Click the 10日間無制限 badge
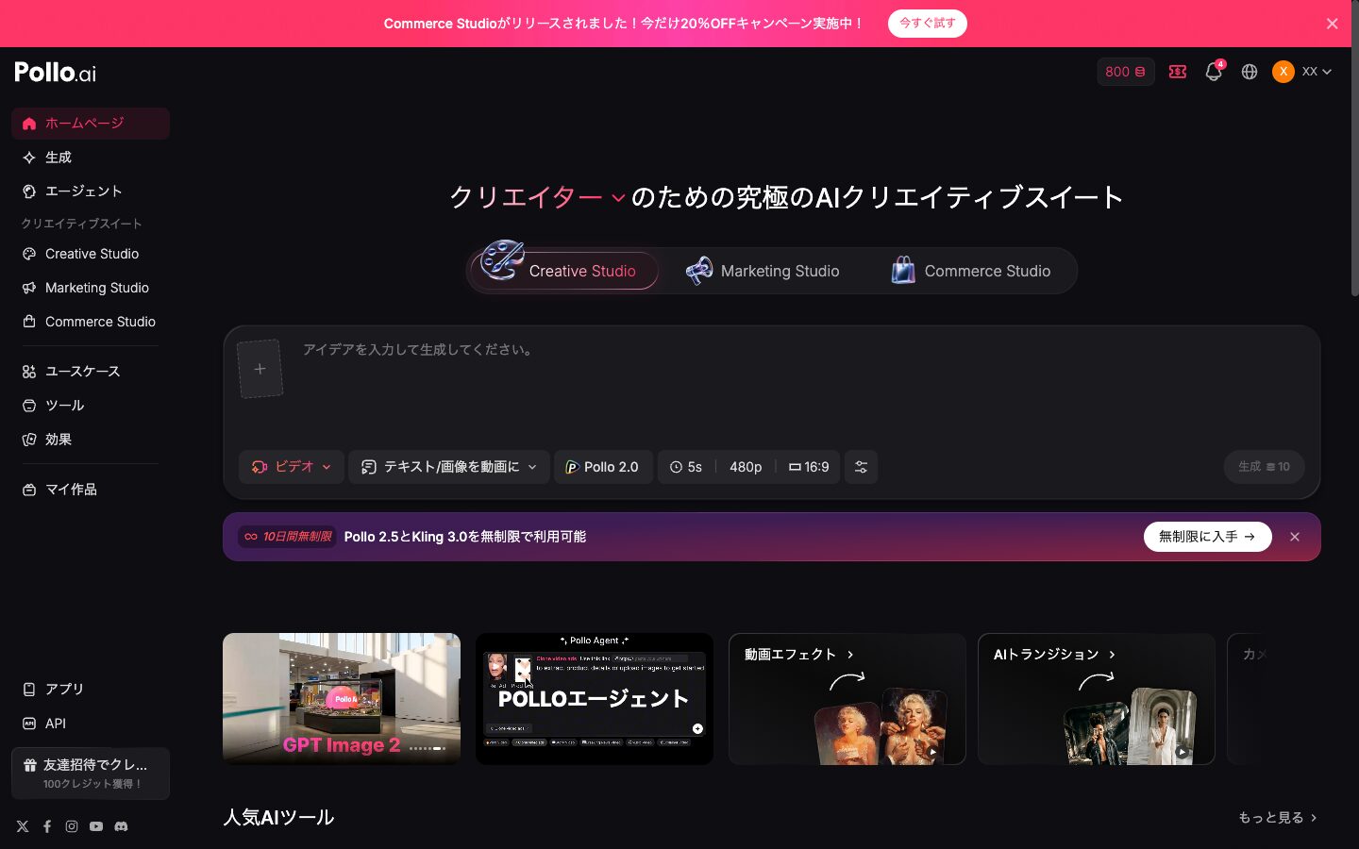The width and height of the screenshot is (1359, 849). click(288, 537)
